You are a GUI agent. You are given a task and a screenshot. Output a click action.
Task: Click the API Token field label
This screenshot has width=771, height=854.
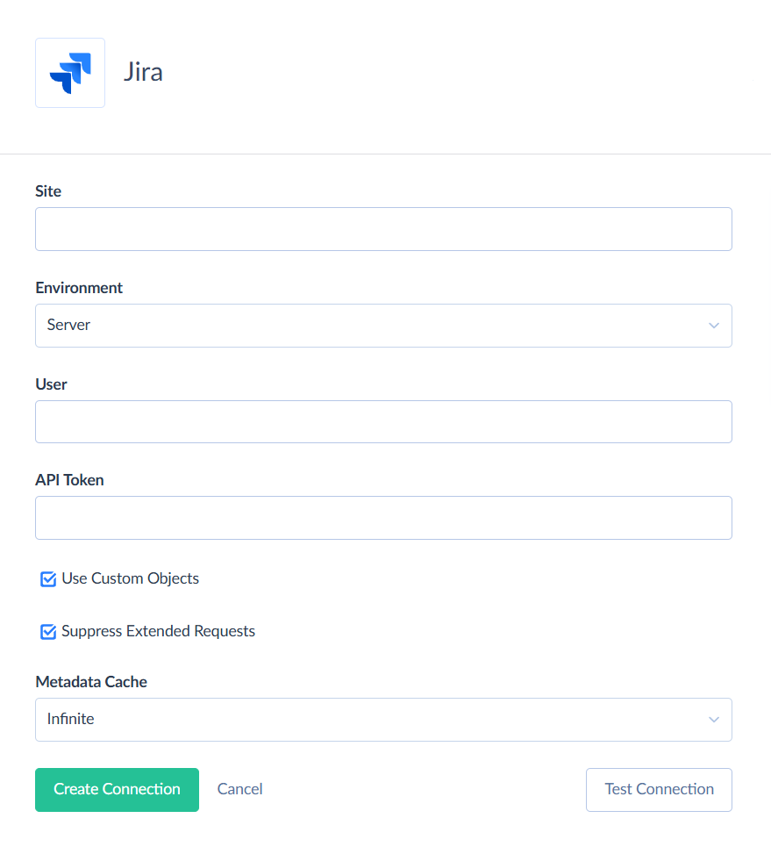tap(69, 480)
